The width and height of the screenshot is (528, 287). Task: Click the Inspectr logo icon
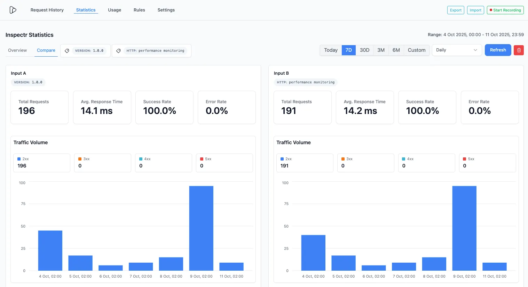point(13,10)
